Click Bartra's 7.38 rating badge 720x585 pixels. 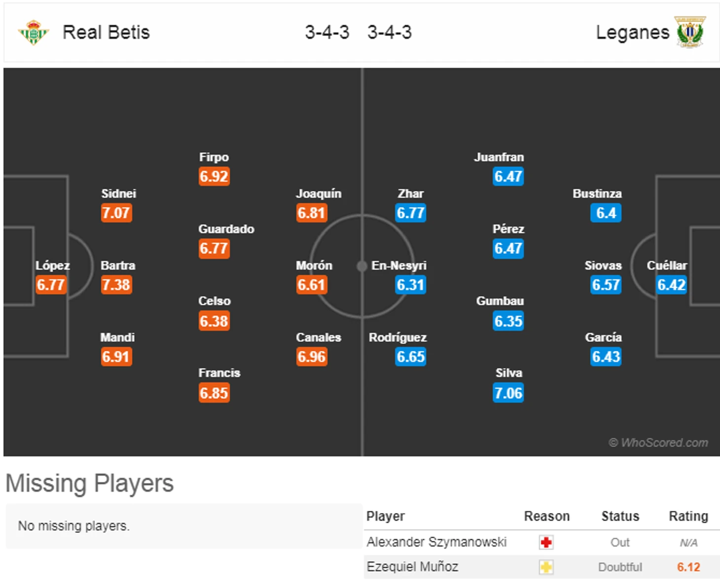[116, 285]
